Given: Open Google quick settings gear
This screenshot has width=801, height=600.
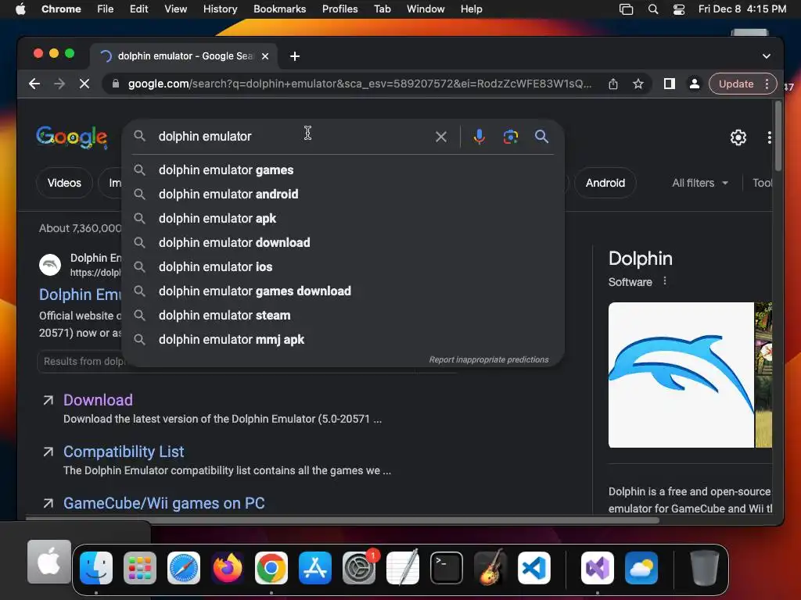Looking at the screenshot, I should point(738,137).
